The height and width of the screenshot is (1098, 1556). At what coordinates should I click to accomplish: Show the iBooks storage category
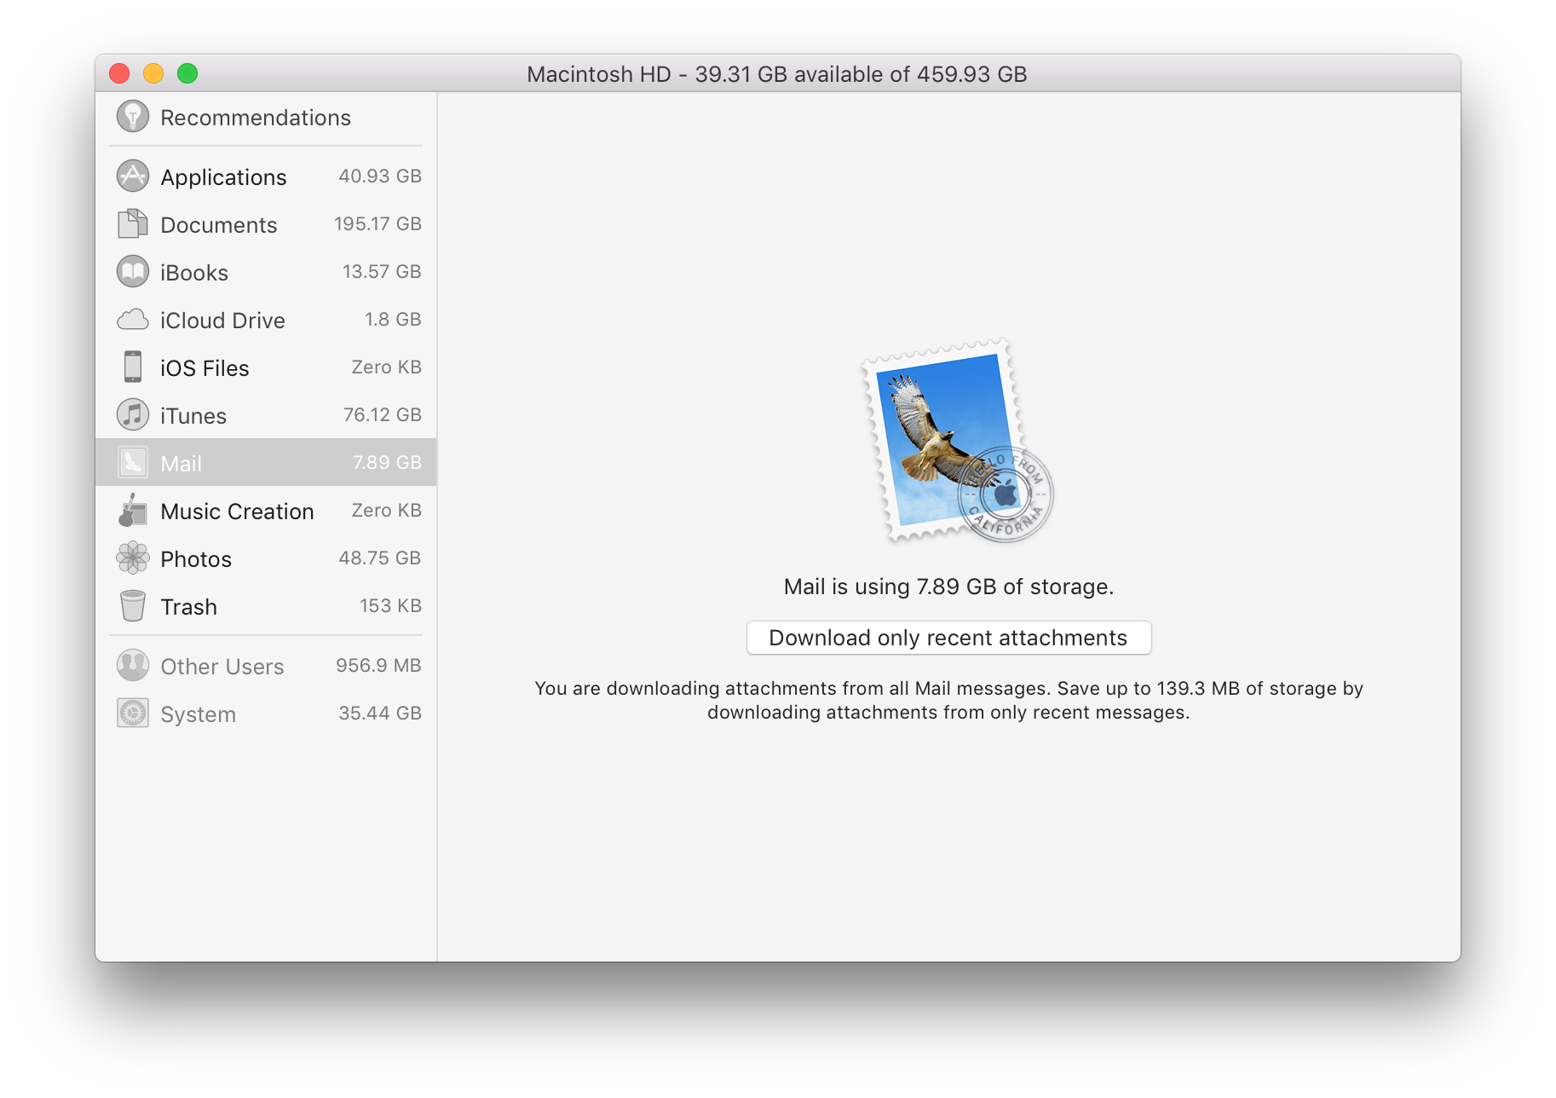(x=194, y=273)
